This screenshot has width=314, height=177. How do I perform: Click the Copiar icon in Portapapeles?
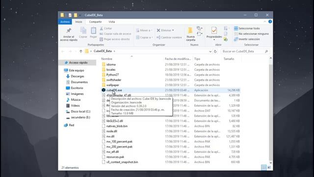[83, 30]
